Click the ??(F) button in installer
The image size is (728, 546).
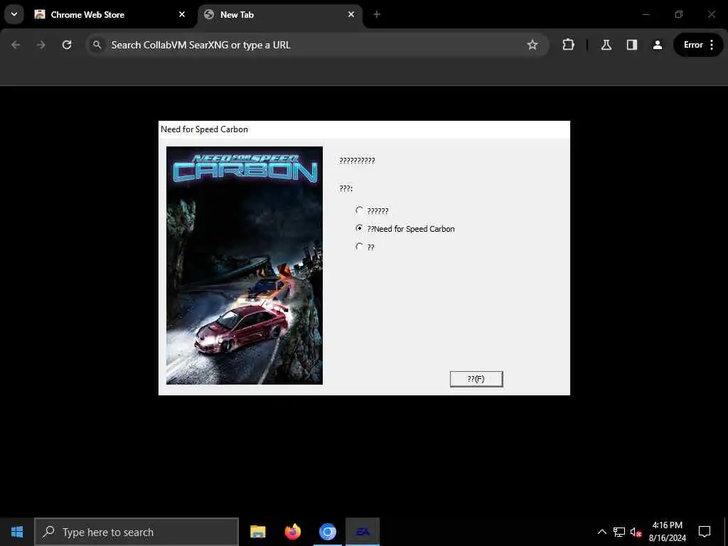[476, 379]
